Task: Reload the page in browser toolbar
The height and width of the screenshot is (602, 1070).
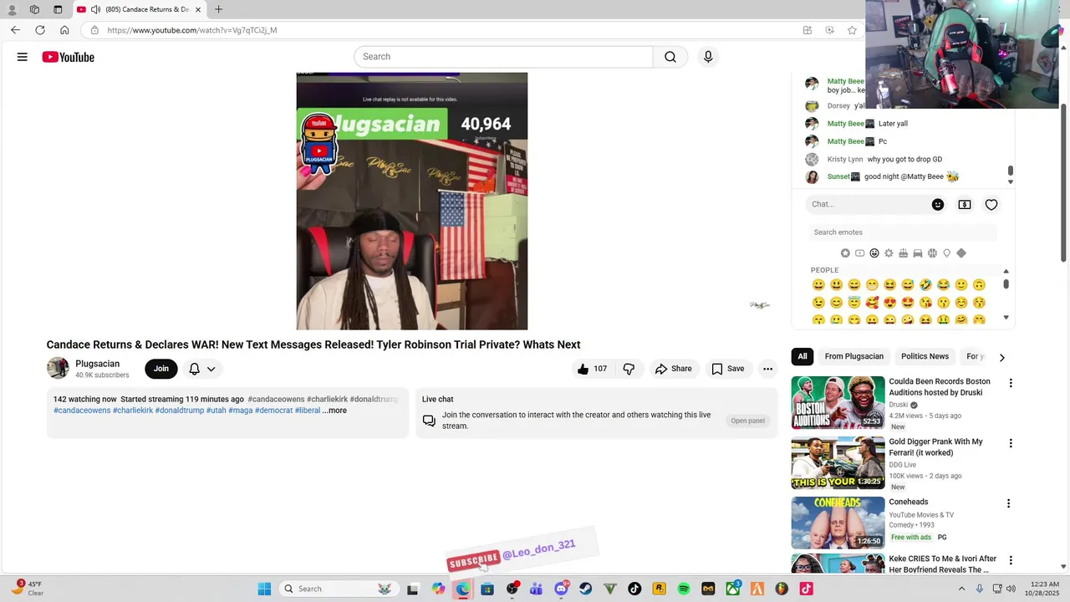Action: click(39, 30)
